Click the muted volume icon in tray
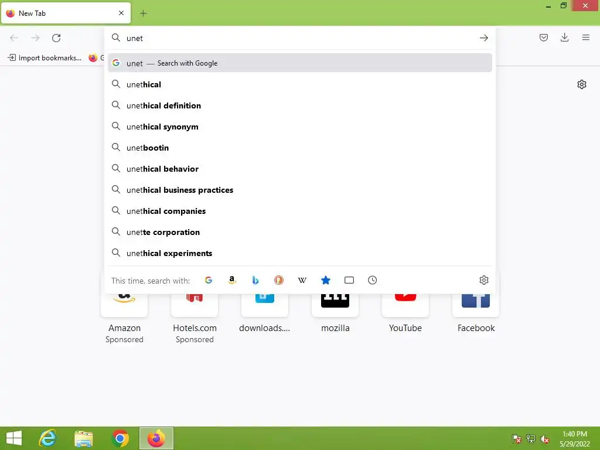The height and width of the screenshot is (450, 600). [x=545, y=438]
